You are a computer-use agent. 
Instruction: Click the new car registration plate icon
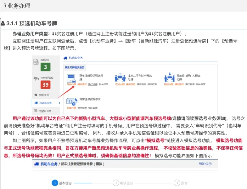click(71, 78)
